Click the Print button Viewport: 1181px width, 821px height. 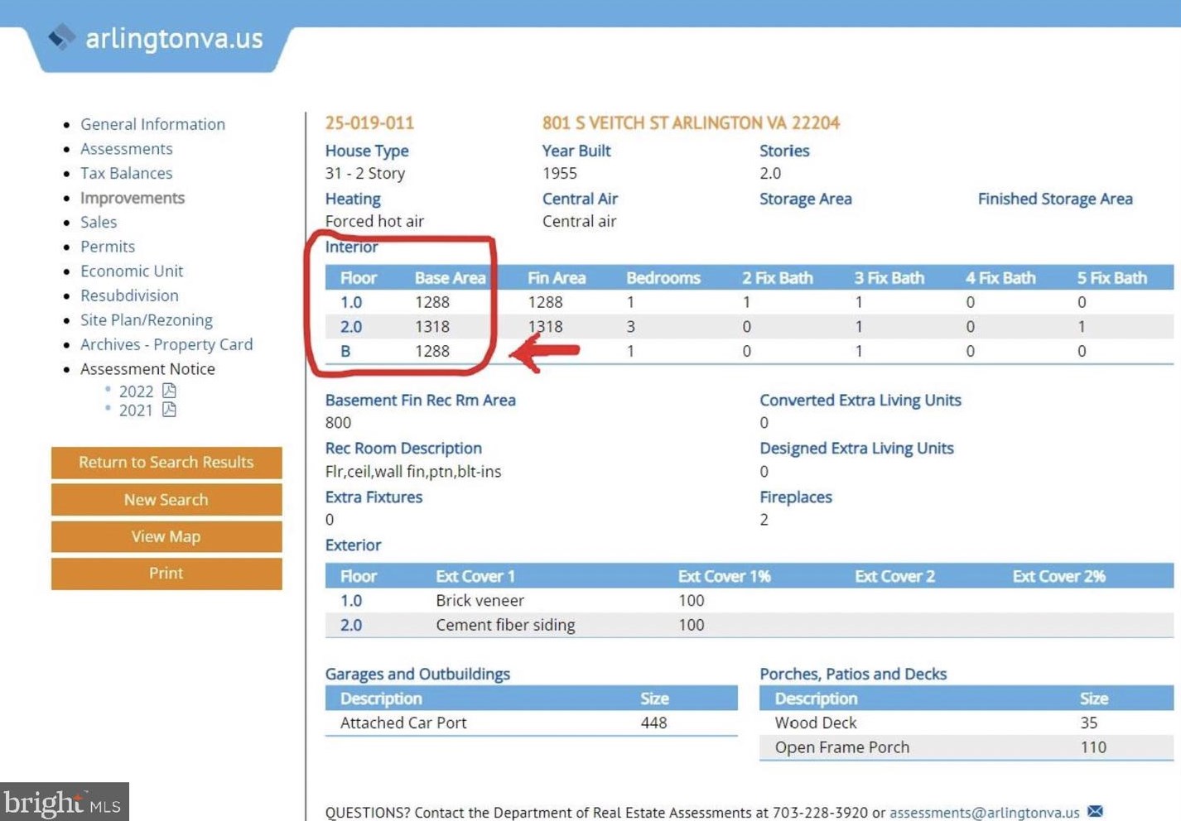[166, 574]
